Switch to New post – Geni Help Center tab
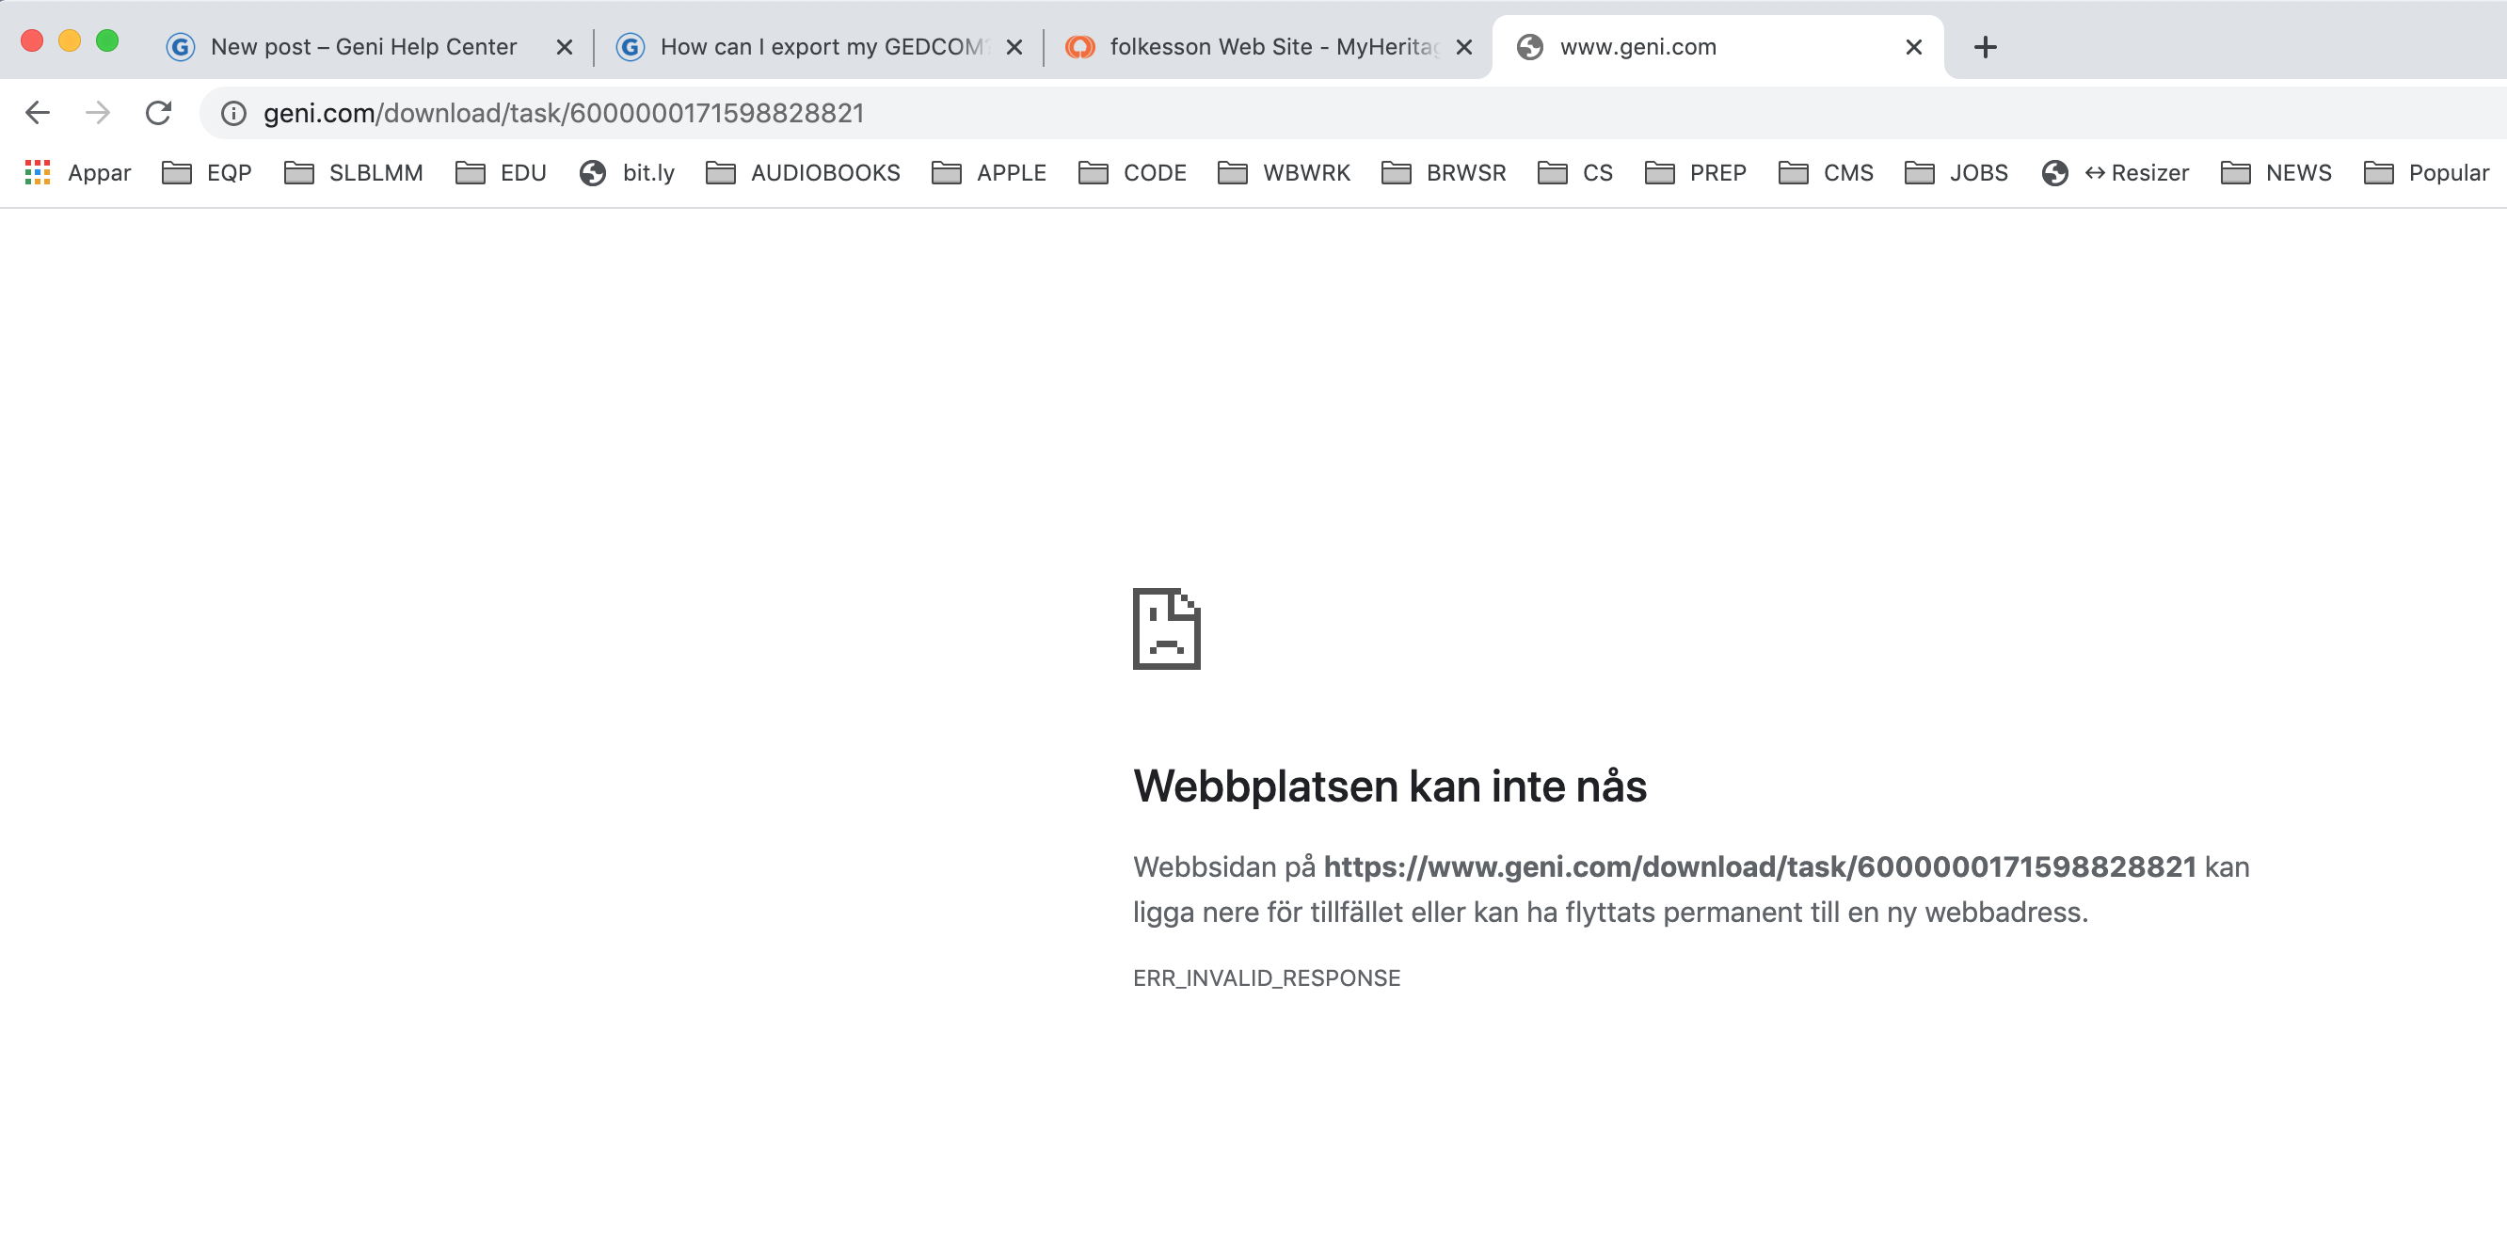 point(362,47)
